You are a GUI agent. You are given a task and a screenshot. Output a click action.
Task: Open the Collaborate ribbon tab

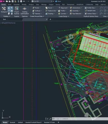click(x=89, y=4)
